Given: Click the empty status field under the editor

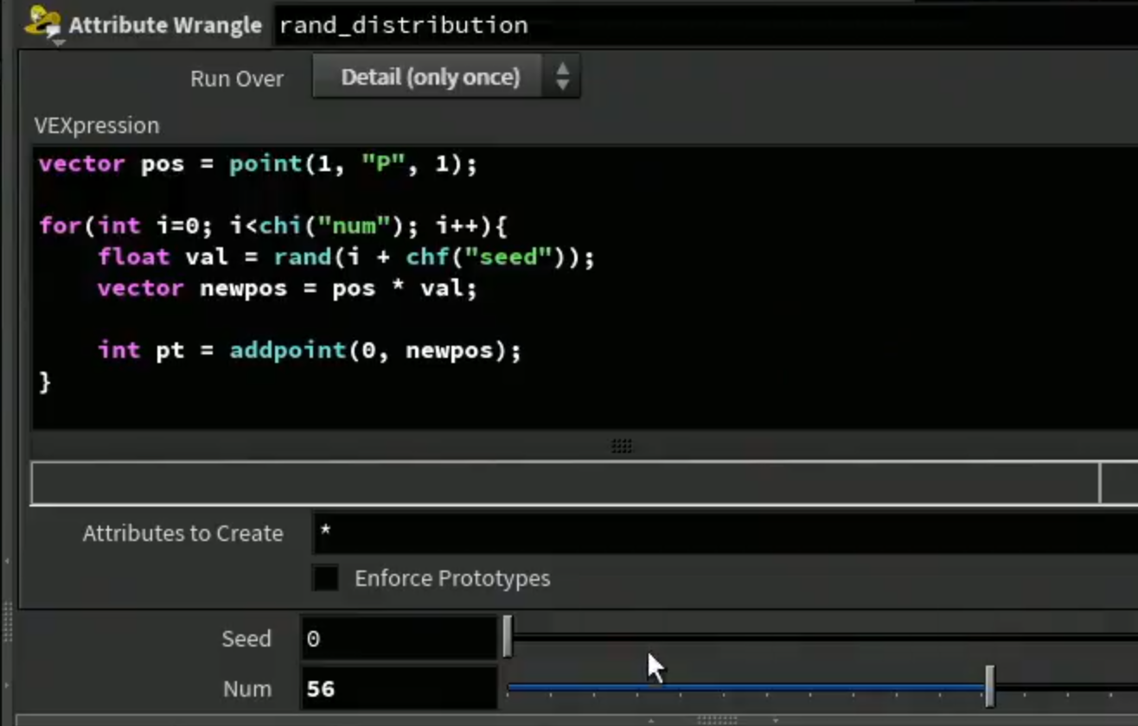Looking at the screenshot, I should [565, 483].
